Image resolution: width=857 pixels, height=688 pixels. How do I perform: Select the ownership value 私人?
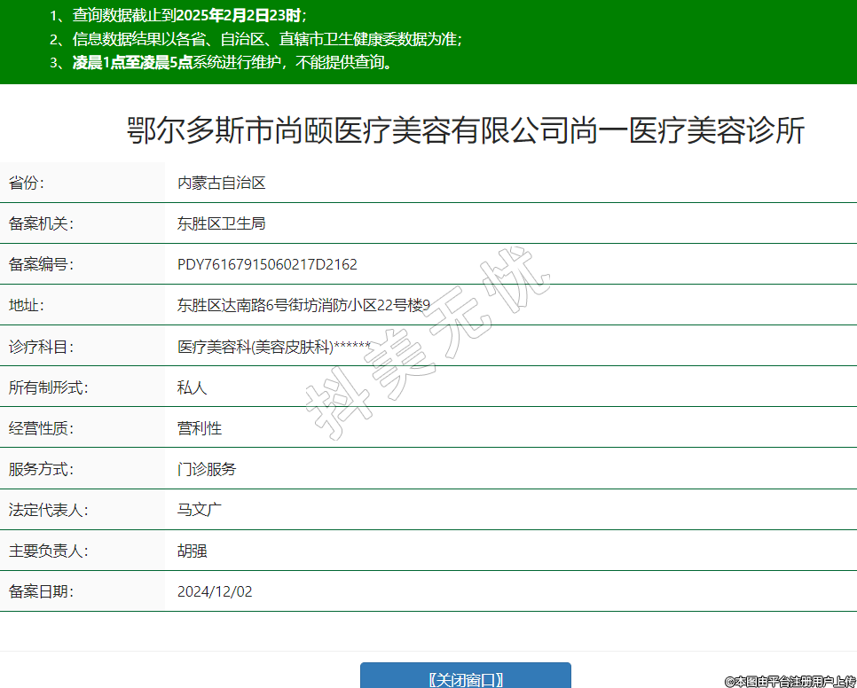(193, 387)
